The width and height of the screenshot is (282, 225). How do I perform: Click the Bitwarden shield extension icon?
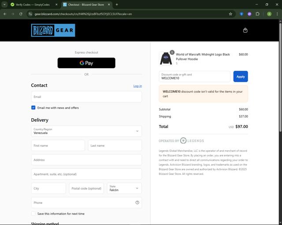(241, 14)
